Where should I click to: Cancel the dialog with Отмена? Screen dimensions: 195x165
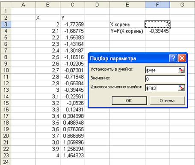(167, 101)
